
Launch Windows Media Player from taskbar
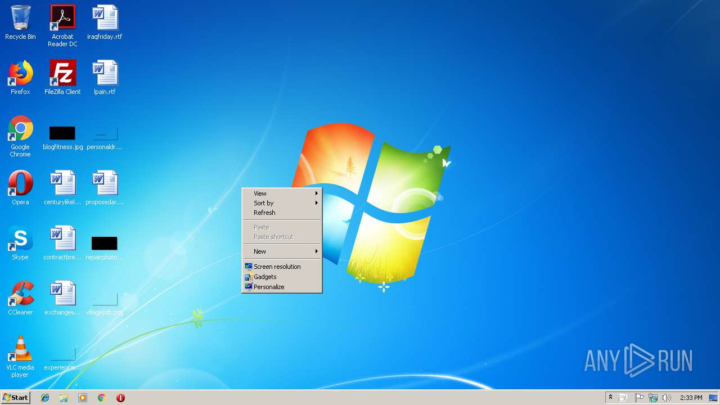click(x=83, y=398)
